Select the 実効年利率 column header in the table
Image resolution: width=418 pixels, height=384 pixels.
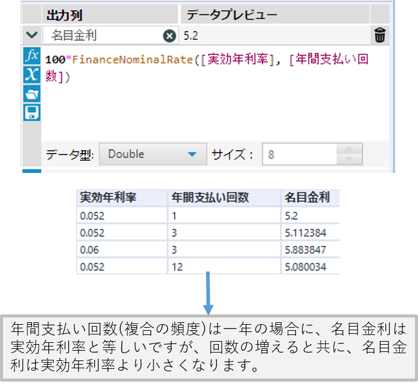point(108,198)
